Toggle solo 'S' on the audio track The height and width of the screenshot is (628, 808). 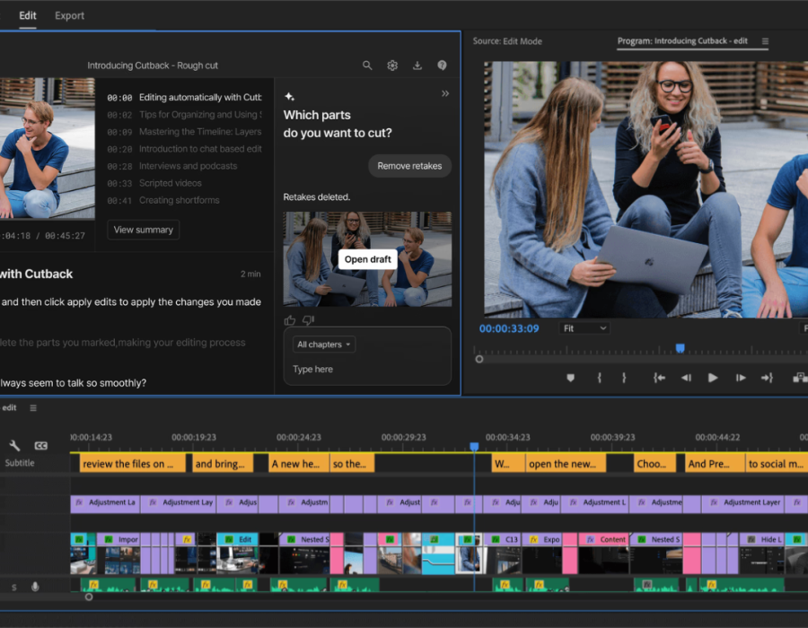click(x=14, y=587)
